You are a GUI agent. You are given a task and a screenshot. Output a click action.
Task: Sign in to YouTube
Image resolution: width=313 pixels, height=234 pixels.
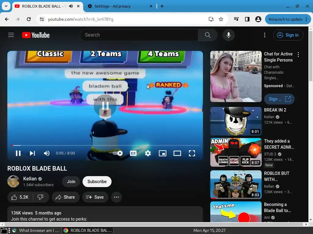288,35
